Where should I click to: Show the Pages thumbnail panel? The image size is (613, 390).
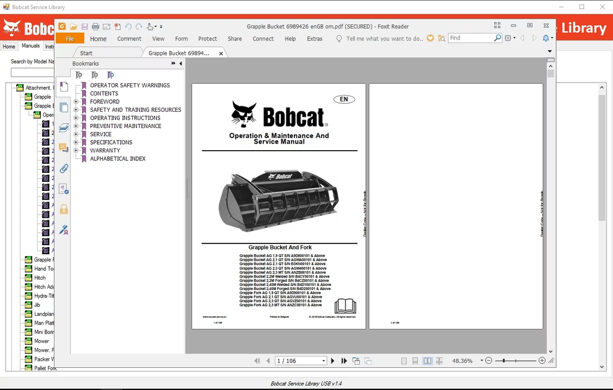click(x=63, y=108)
